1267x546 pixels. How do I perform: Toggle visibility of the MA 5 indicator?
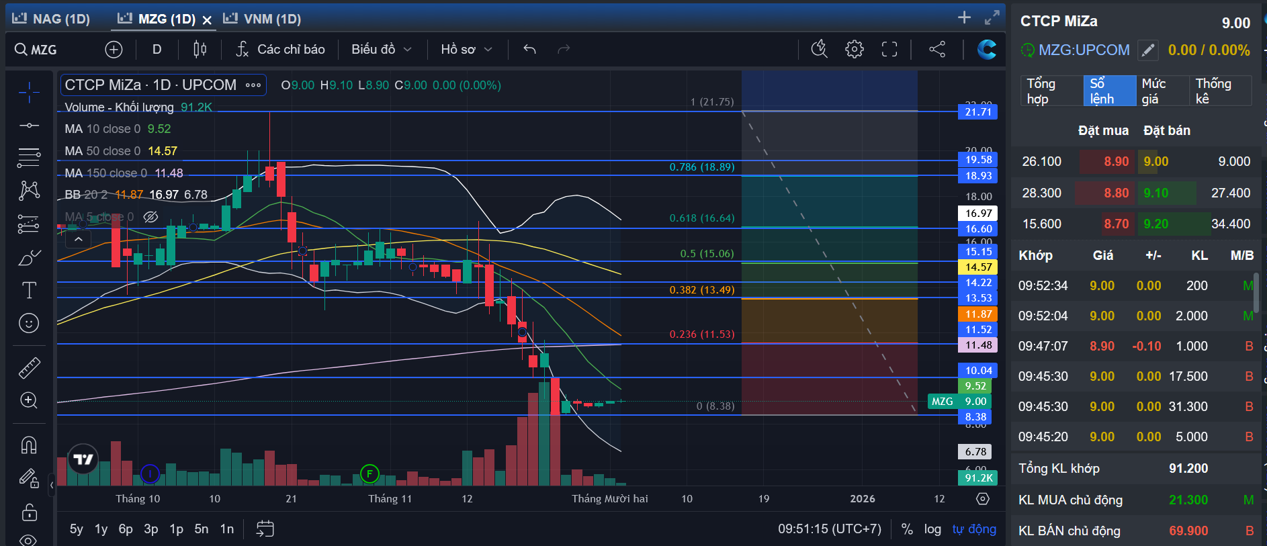tap(150, 217)
